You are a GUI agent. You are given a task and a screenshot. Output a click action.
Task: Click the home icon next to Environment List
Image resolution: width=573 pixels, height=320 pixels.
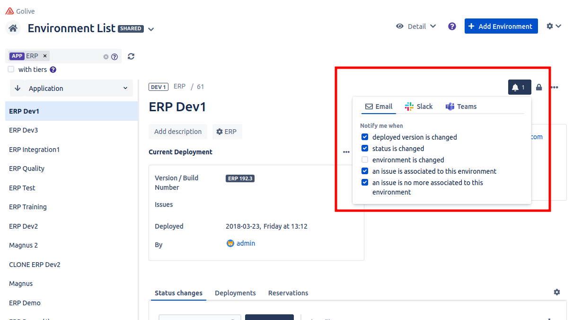(x=13, y=28)
